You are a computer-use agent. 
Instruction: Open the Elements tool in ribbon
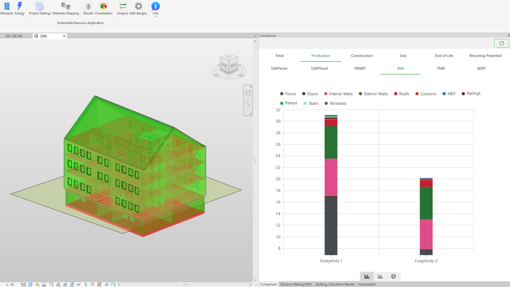point(6,8)
